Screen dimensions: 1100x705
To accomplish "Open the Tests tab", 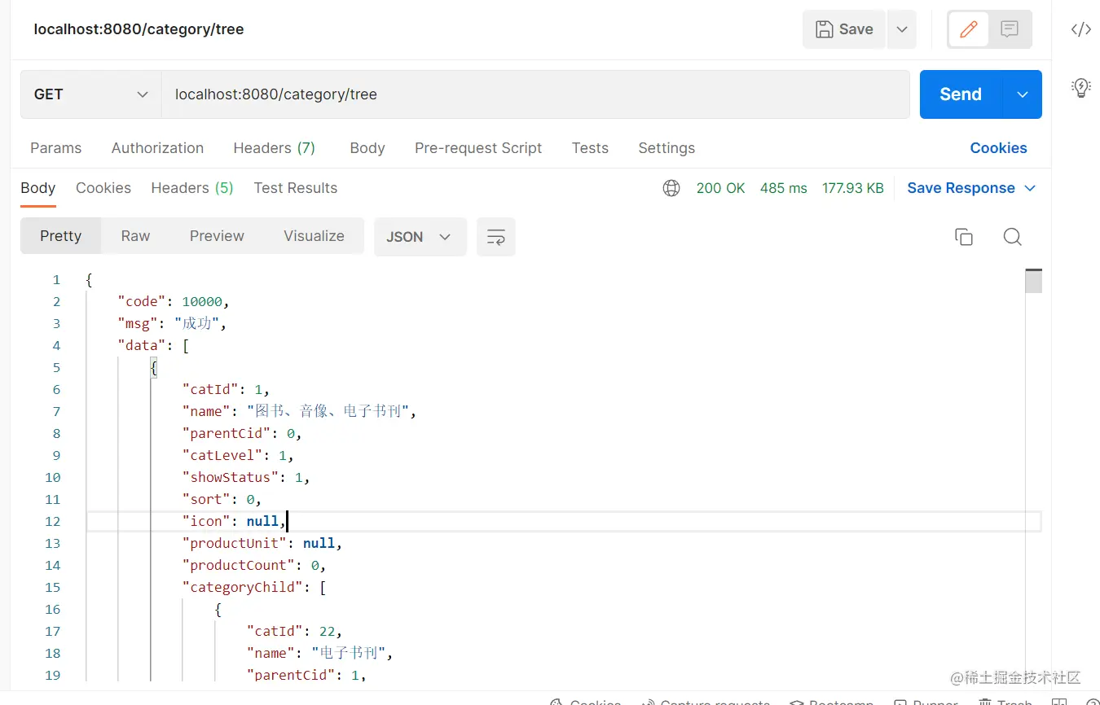I will coord(590,148).
